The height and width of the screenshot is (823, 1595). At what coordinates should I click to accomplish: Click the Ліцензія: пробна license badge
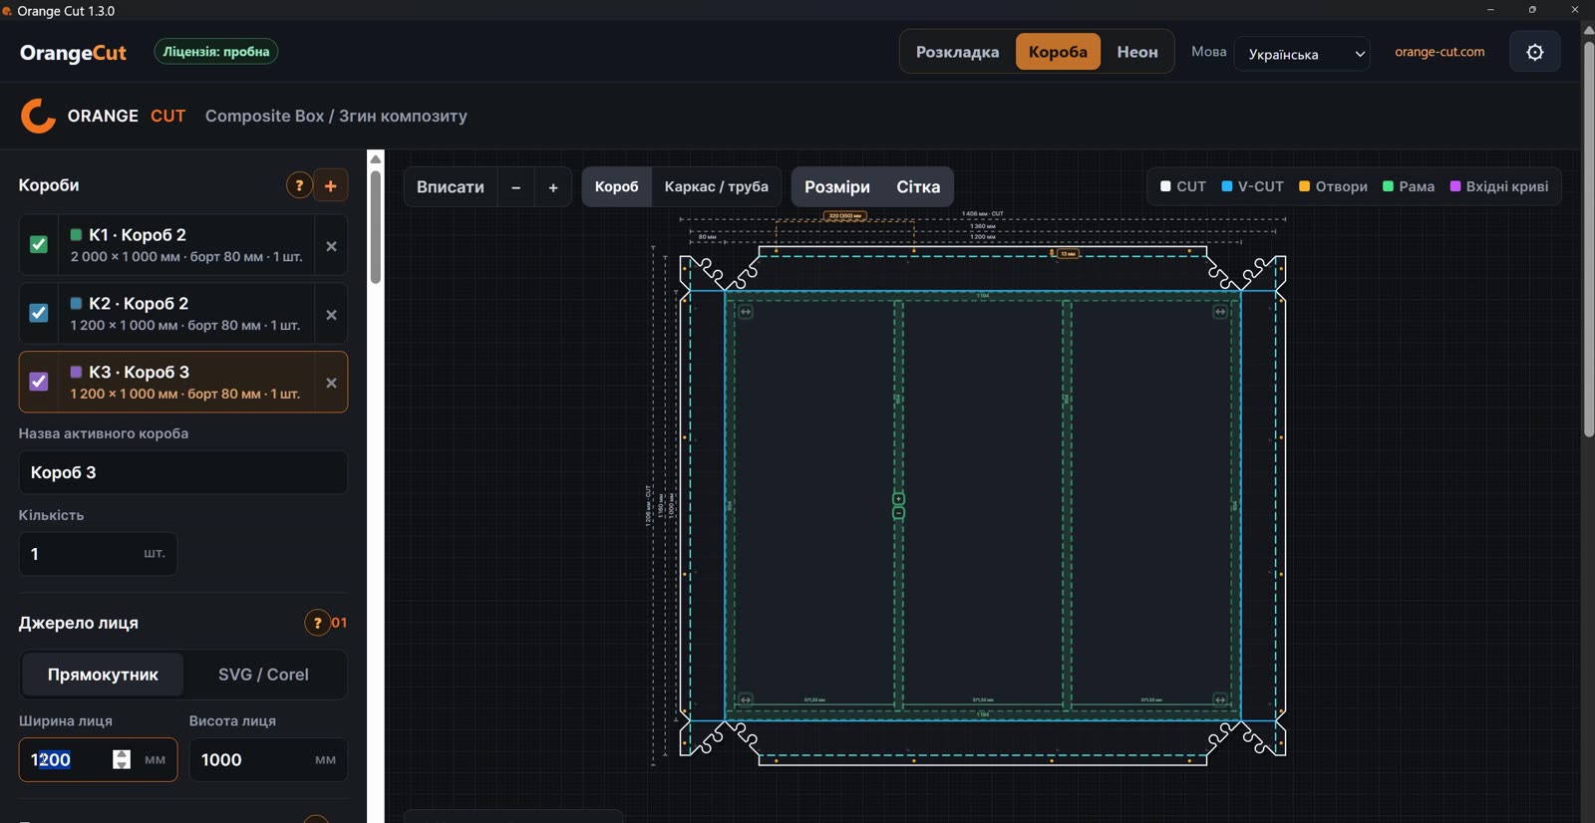pos(216,52)
